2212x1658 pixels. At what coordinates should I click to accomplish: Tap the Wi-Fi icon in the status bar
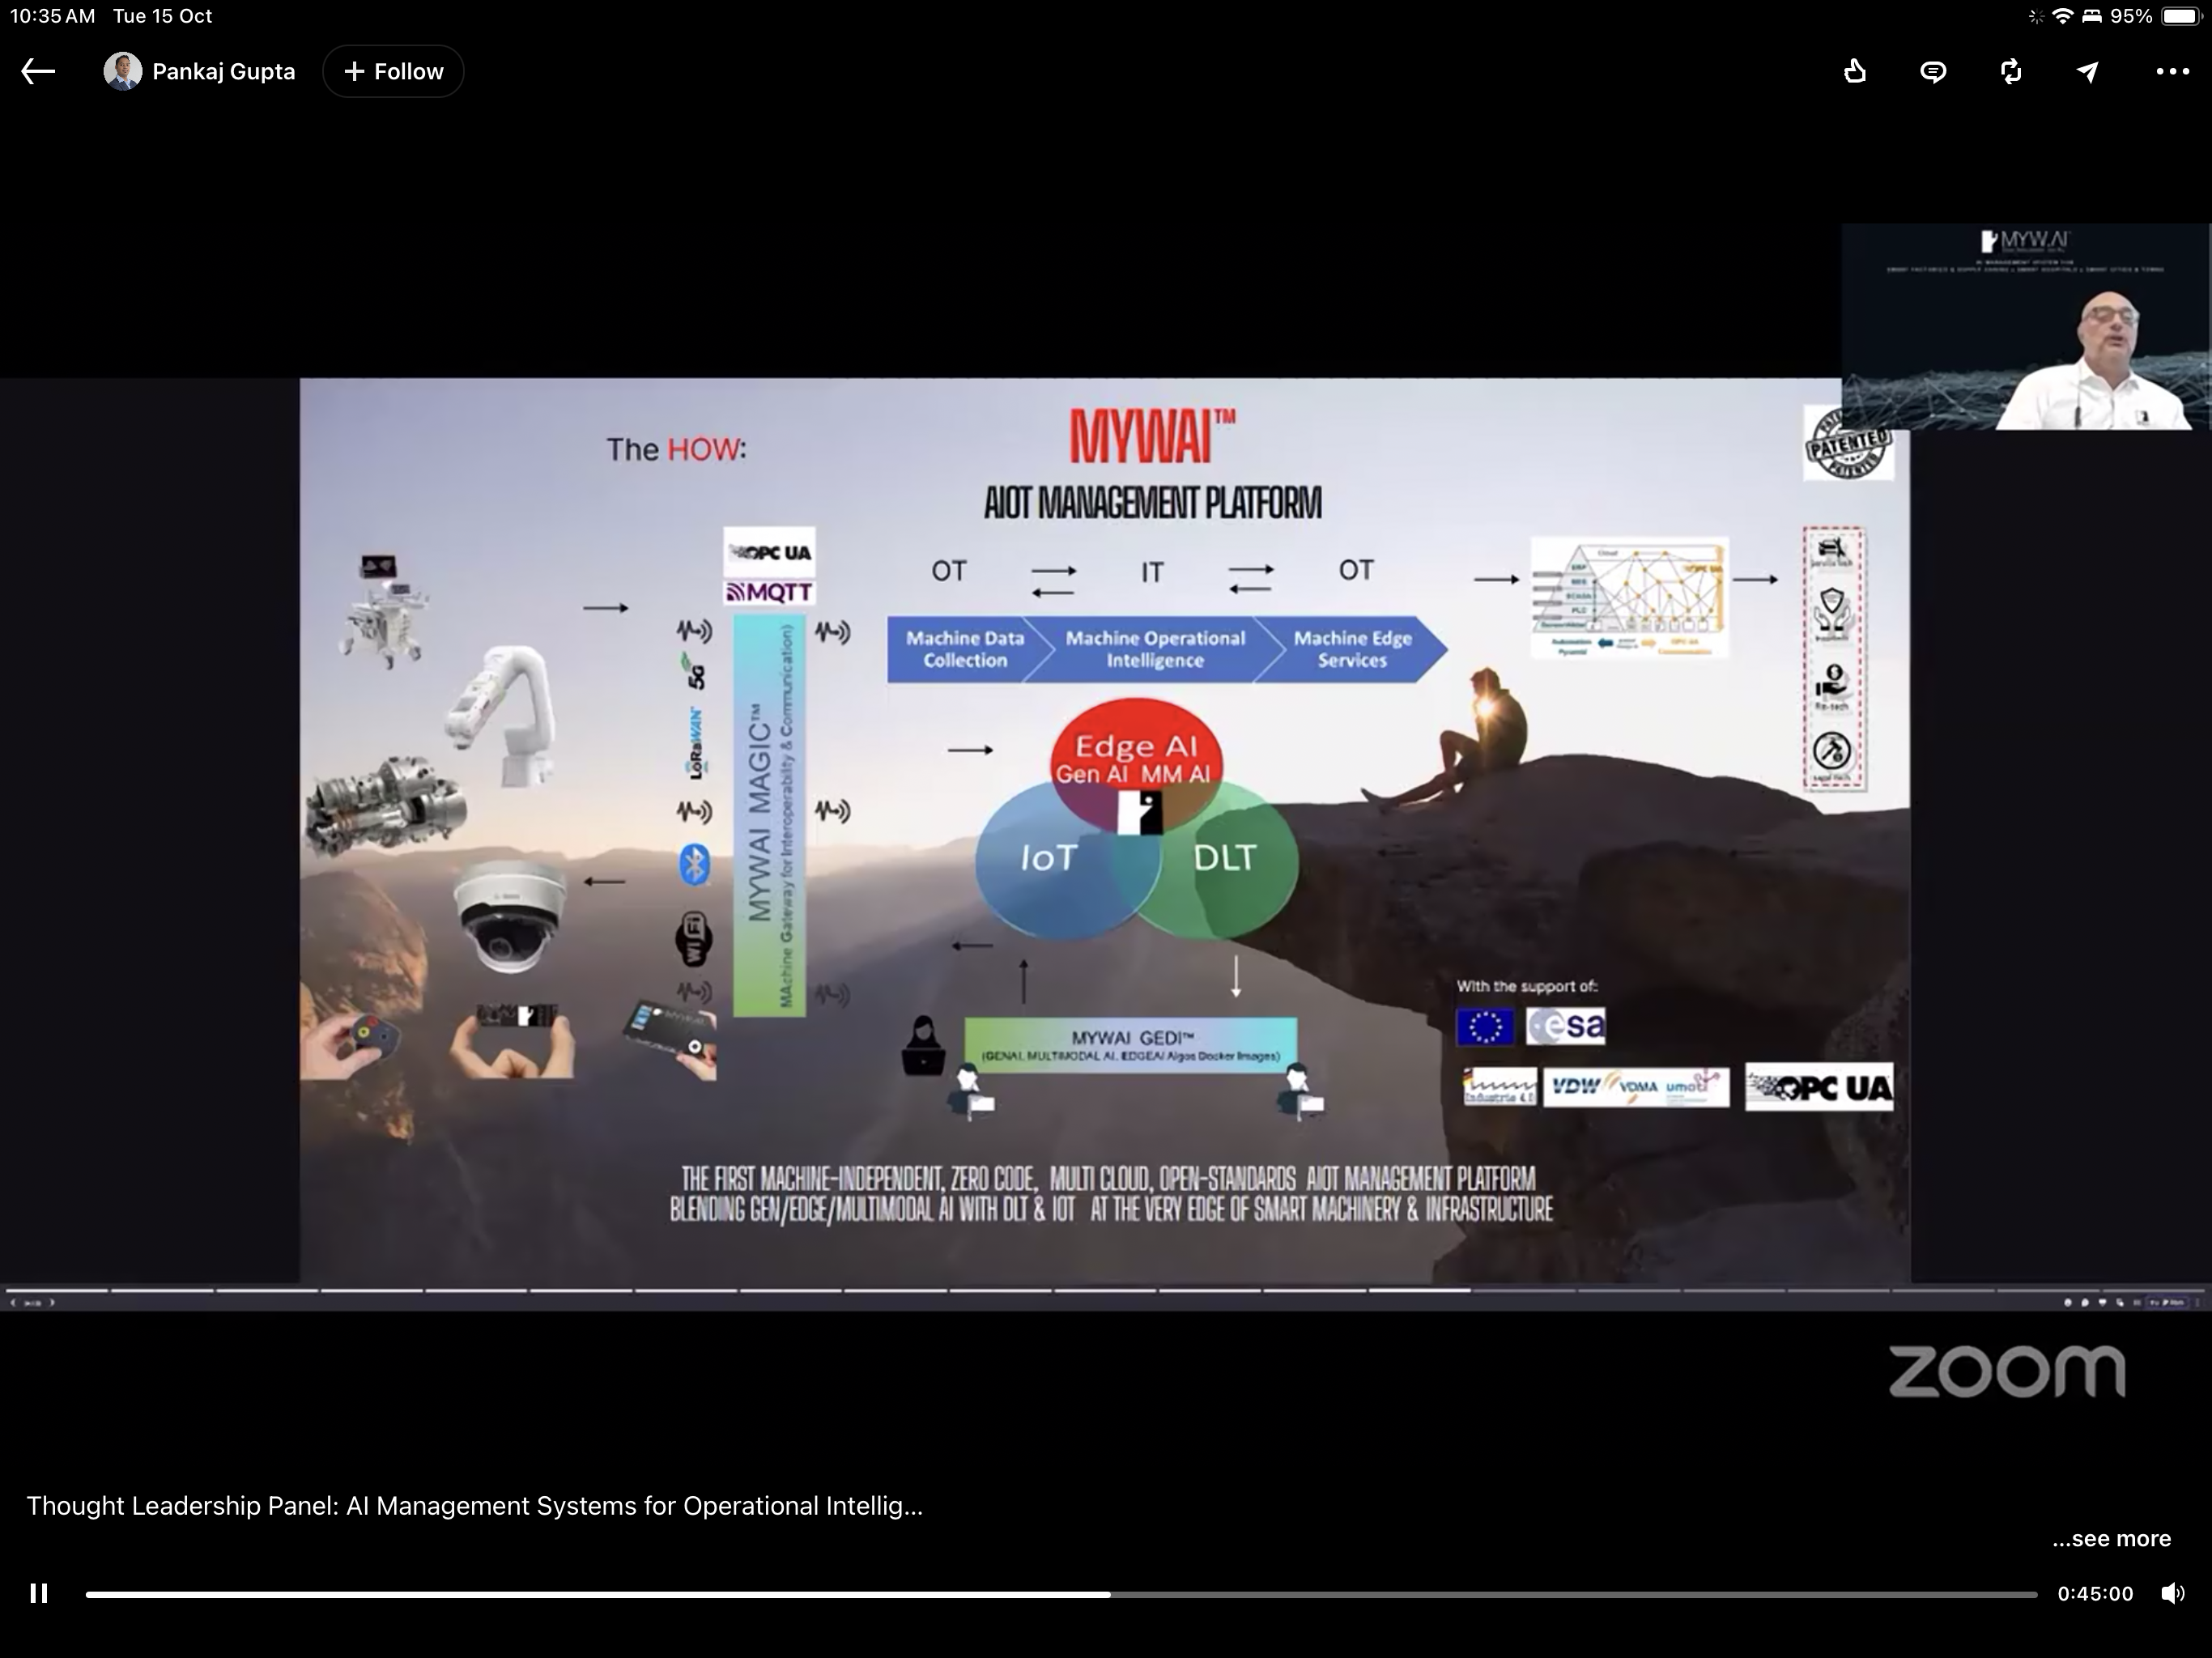[2062, 16]
